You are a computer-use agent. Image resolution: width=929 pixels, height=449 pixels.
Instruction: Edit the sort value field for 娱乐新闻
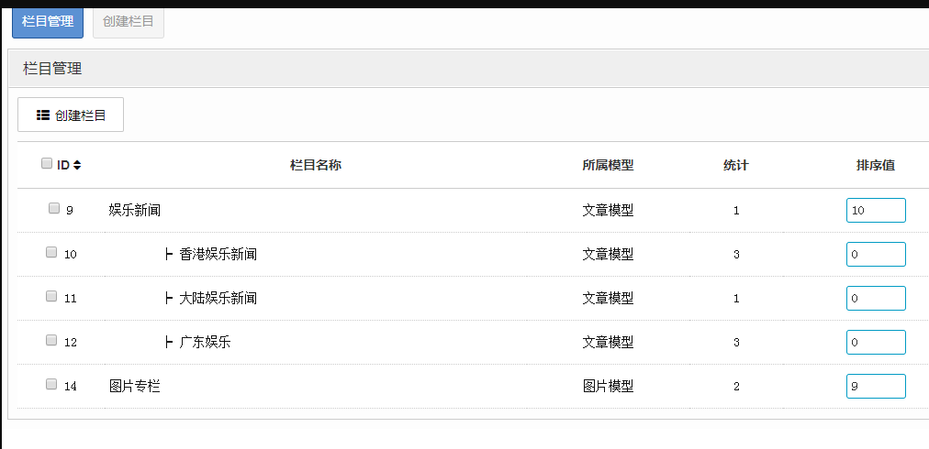(876, 210)
